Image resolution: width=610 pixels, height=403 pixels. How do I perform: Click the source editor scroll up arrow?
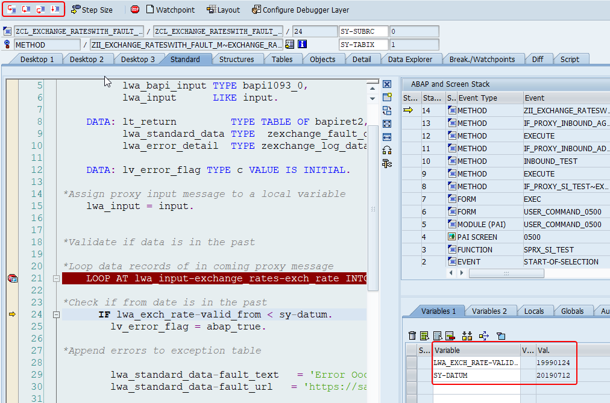click(x=373, y=89)
